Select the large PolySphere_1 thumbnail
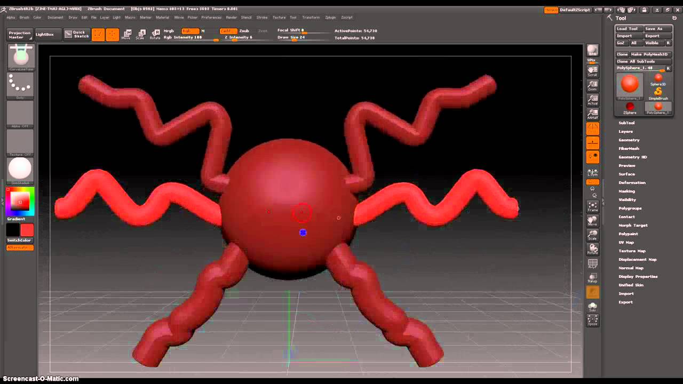 click(630, 86)
